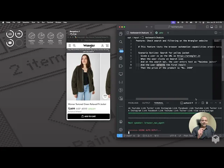Close the testsearch.feature tab
Viewport: 224px width, 168px height.
tap(151, 33)
